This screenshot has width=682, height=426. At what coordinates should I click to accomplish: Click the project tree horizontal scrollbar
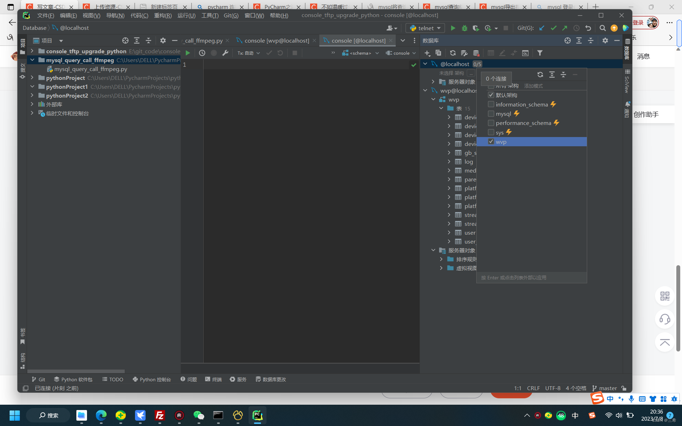(76, 371)
